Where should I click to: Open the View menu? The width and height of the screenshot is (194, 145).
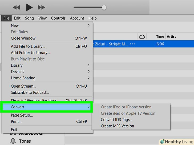coord(42,18)
